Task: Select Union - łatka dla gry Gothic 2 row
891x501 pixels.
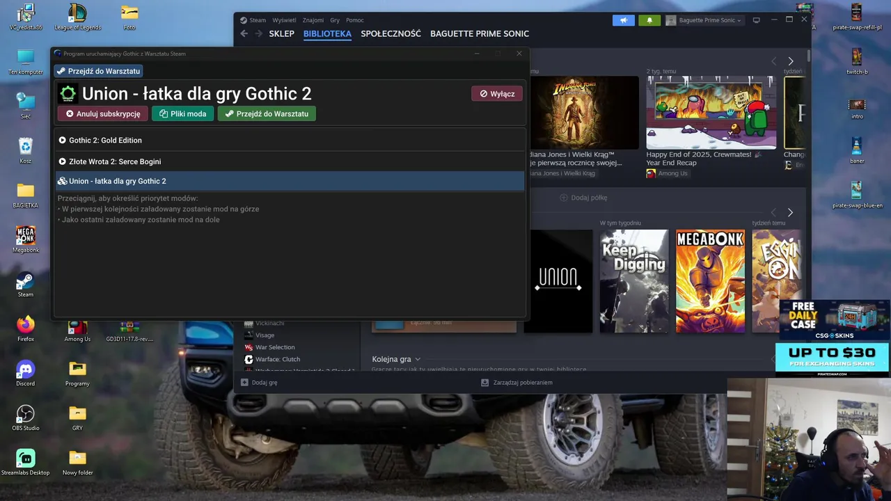Action: tap(290, 181)
